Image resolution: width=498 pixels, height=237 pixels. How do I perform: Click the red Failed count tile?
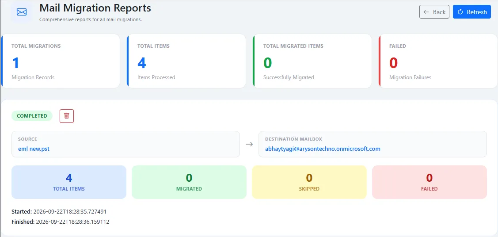tap(430, 182)
